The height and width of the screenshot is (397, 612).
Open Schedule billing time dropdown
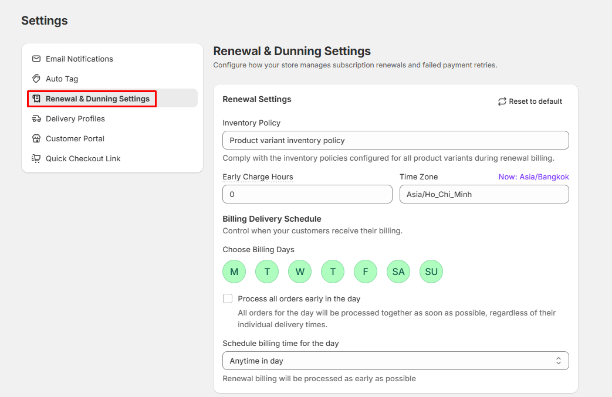tap(395, 361)
